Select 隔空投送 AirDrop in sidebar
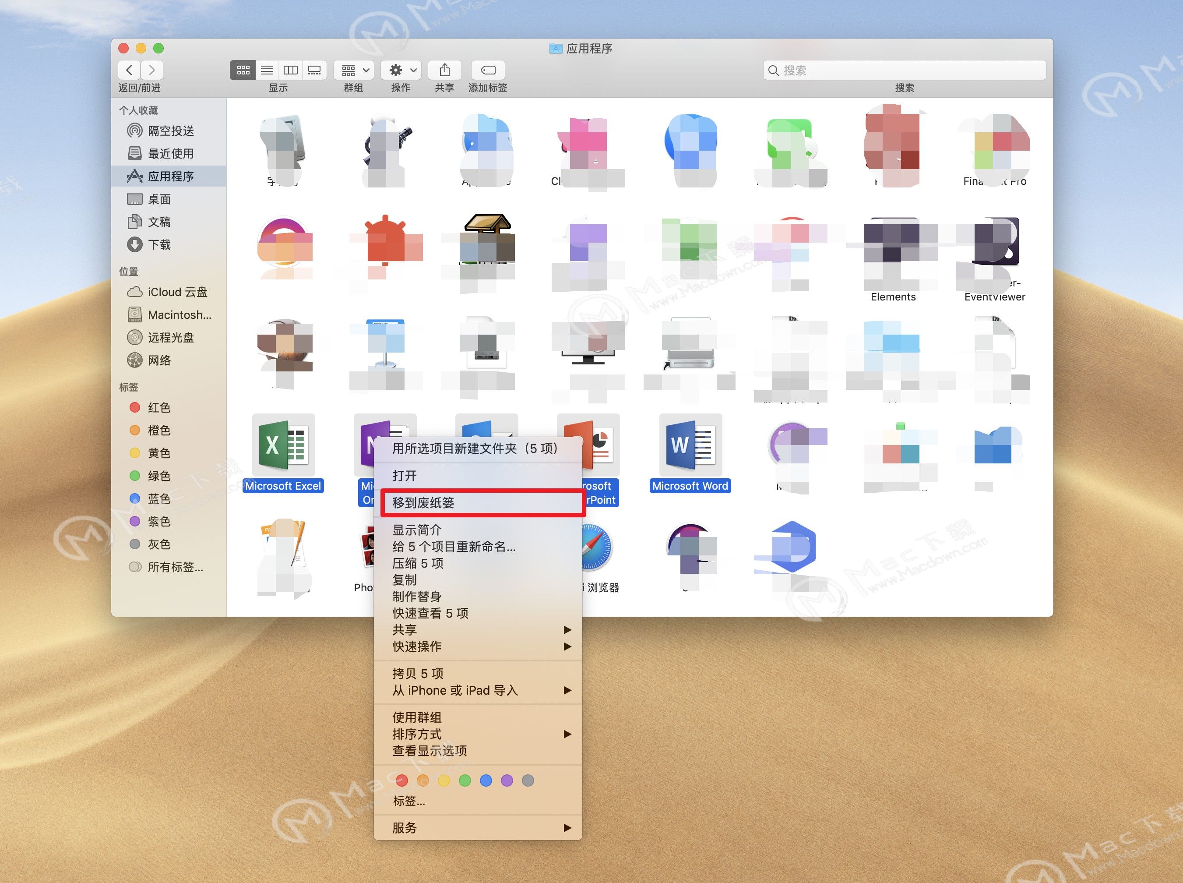Viewport: 1183px width, 883px height. coord(169,131)
